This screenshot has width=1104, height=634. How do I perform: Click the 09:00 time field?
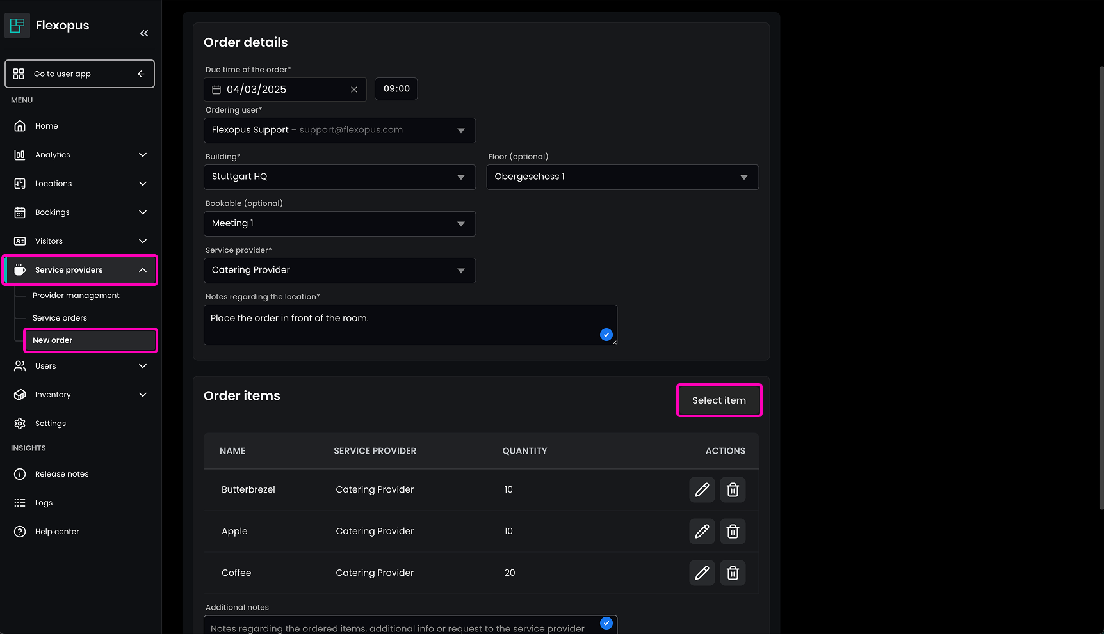pyautogui.click(x=396, y=89)
